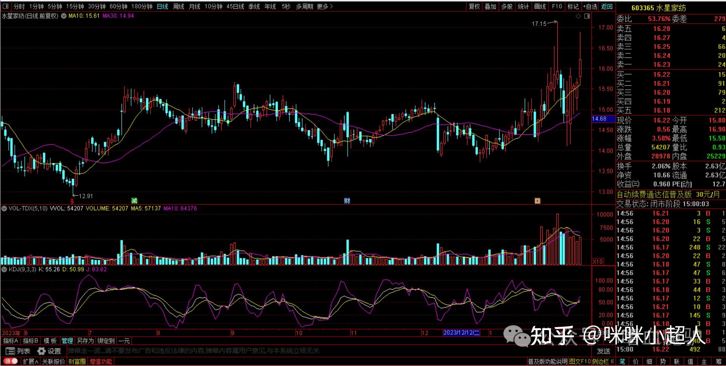The image size is (726, 366).
Task: Open 普及版功能说明 link
Action: 548,361
